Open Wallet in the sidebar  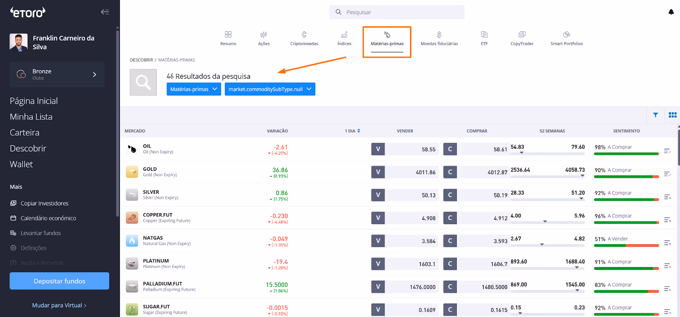[21, 164]
